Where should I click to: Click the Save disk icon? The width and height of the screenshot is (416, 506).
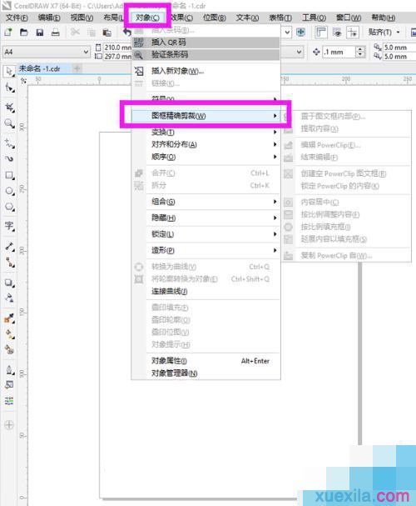(40, 33)
